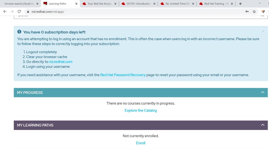Open the course selector dropdown chevron

(263, 16)
